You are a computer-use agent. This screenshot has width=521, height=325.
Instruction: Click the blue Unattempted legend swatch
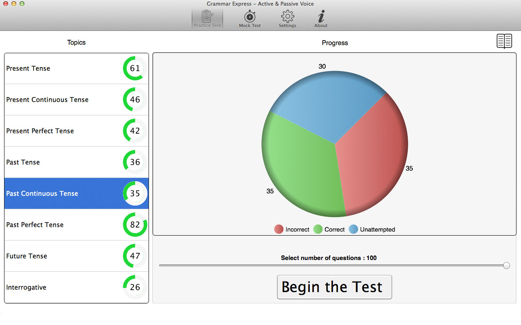[x=353, y=230]
